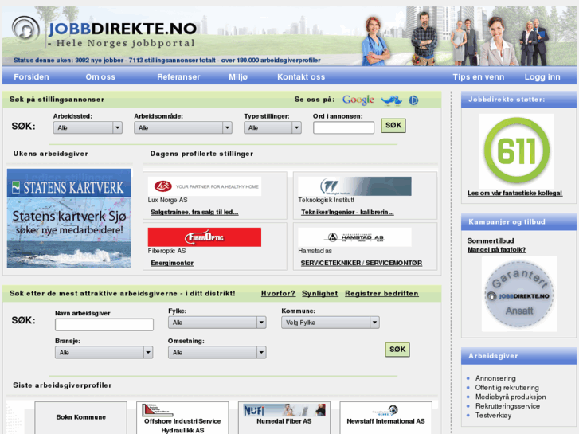Open the Sommertilbud link
The image size is (579, 434).
tap(491, 240)
